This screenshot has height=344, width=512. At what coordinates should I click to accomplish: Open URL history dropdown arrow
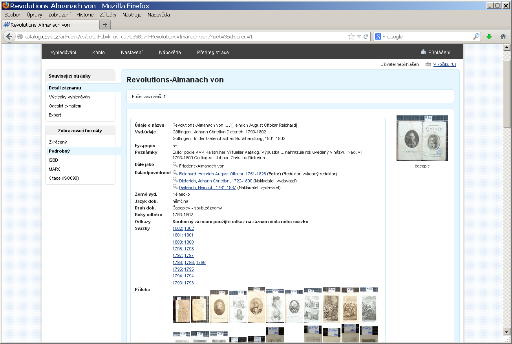point(359,36)
